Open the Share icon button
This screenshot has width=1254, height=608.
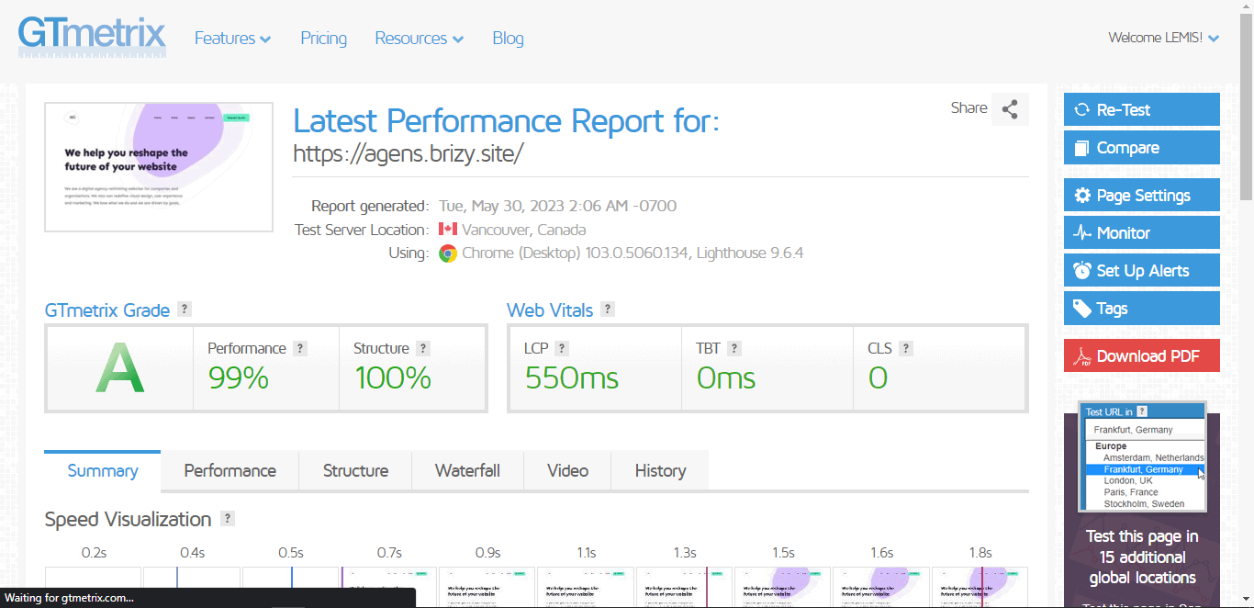pyautogui.click(x=1010, y=109)
